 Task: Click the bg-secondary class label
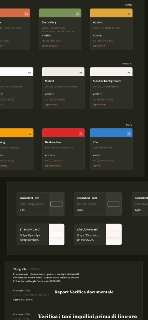(x=50, y=46)
